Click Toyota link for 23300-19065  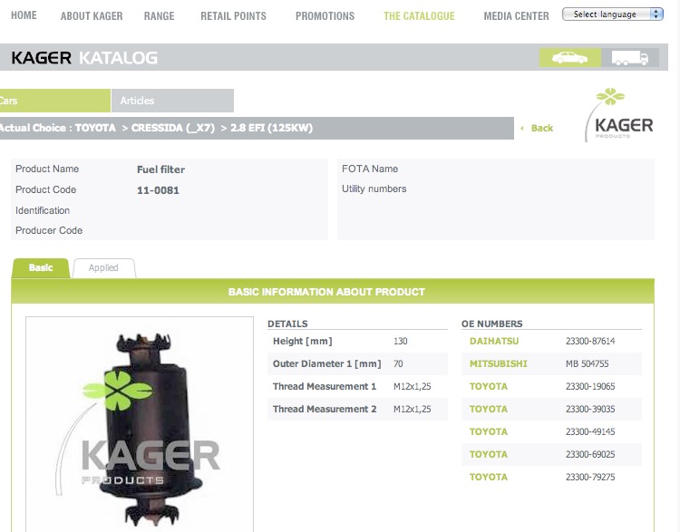click(x=489, y=387)
